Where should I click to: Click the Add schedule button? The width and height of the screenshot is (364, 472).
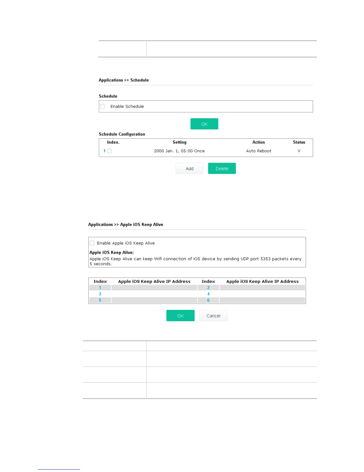click(x=189, y=168)
